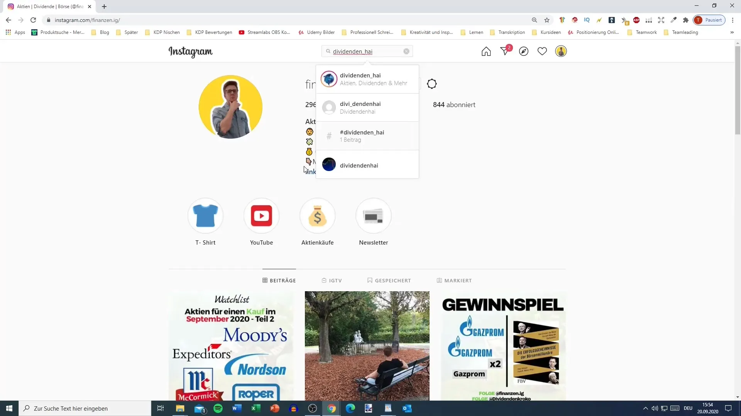Open the Apps bookmark shortcut
Screen dimensions: 741x416
(15, 32)
